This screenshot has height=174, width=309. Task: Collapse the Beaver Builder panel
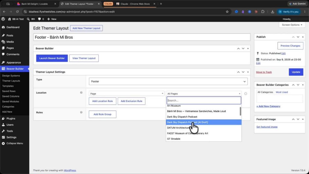coord(248,48)
